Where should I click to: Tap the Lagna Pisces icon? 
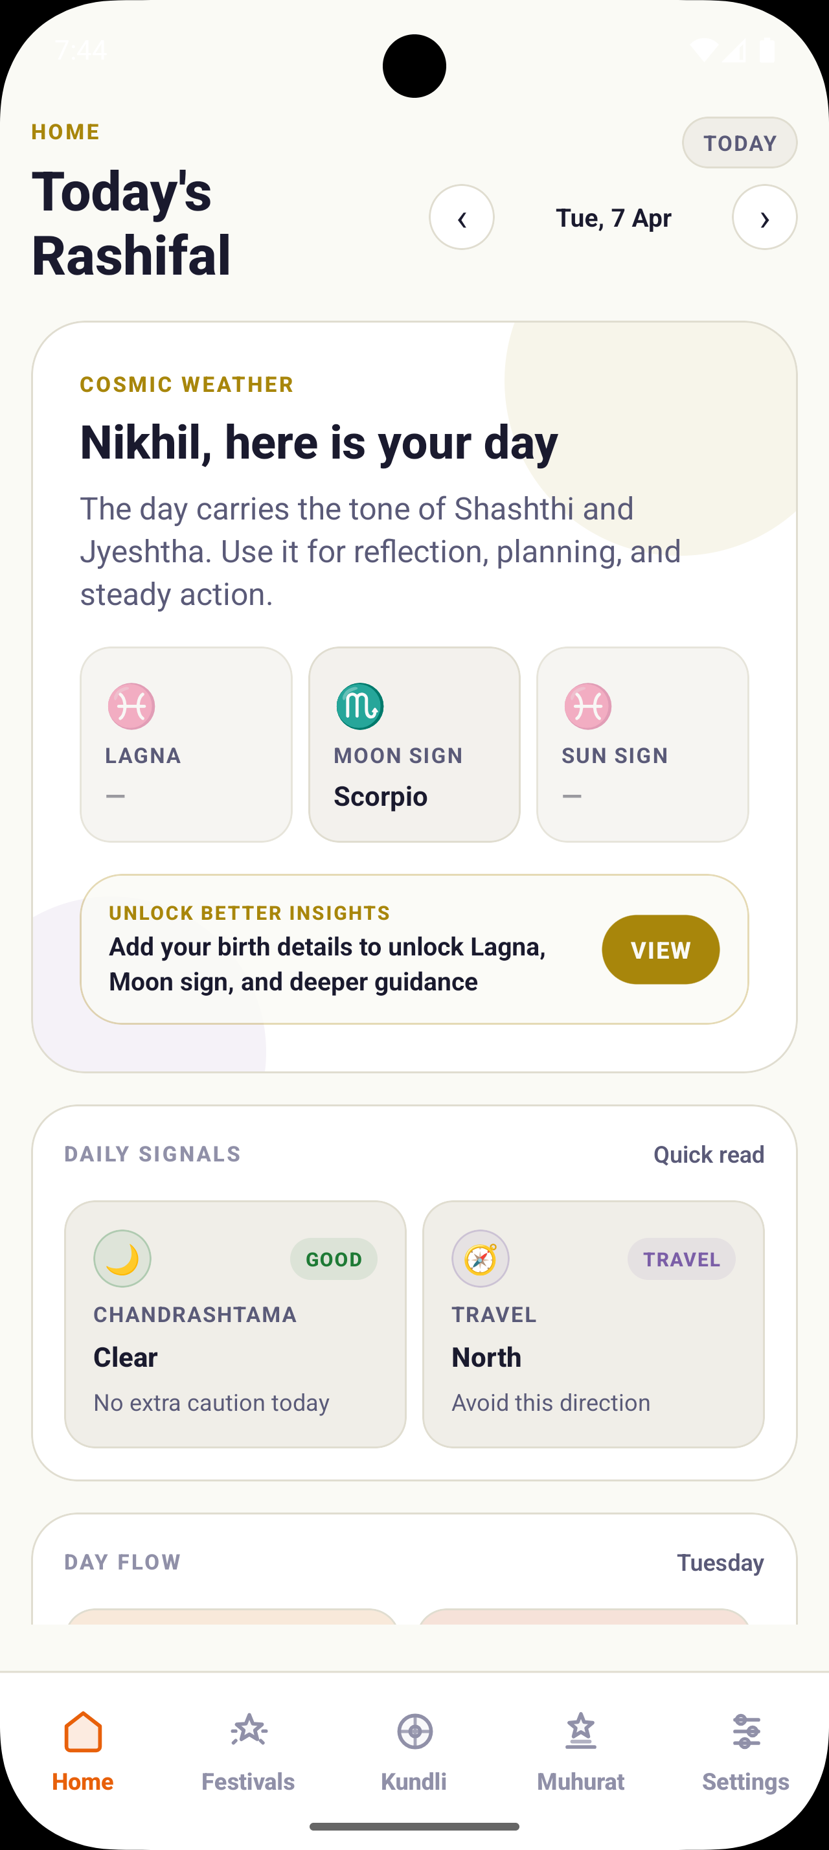coord(131,706)
